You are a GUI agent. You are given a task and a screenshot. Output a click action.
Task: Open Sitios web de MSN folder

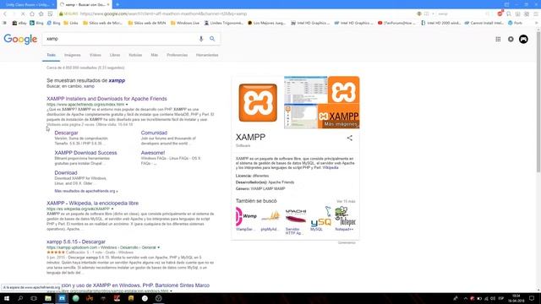tap(146, 23)
